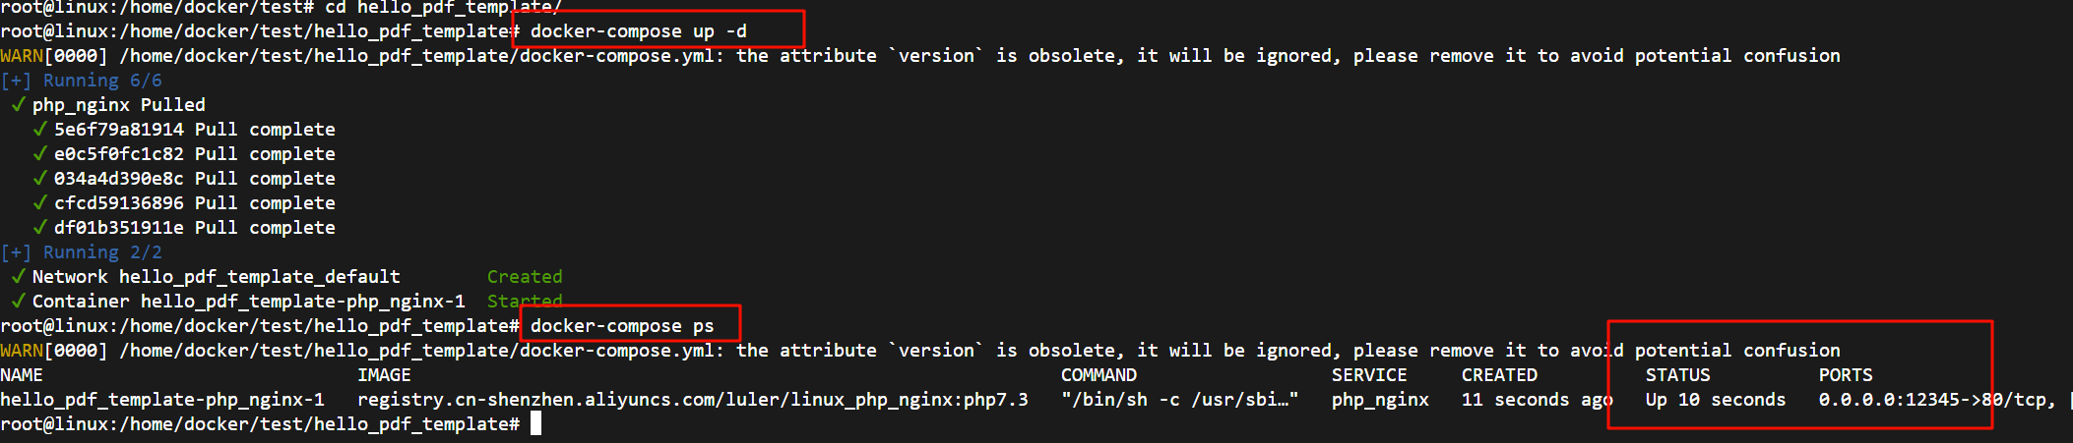Click the checkmark beside cfcd59136896
The image size is (2073, 443).
pyautogui.click(x=39, y=202)
